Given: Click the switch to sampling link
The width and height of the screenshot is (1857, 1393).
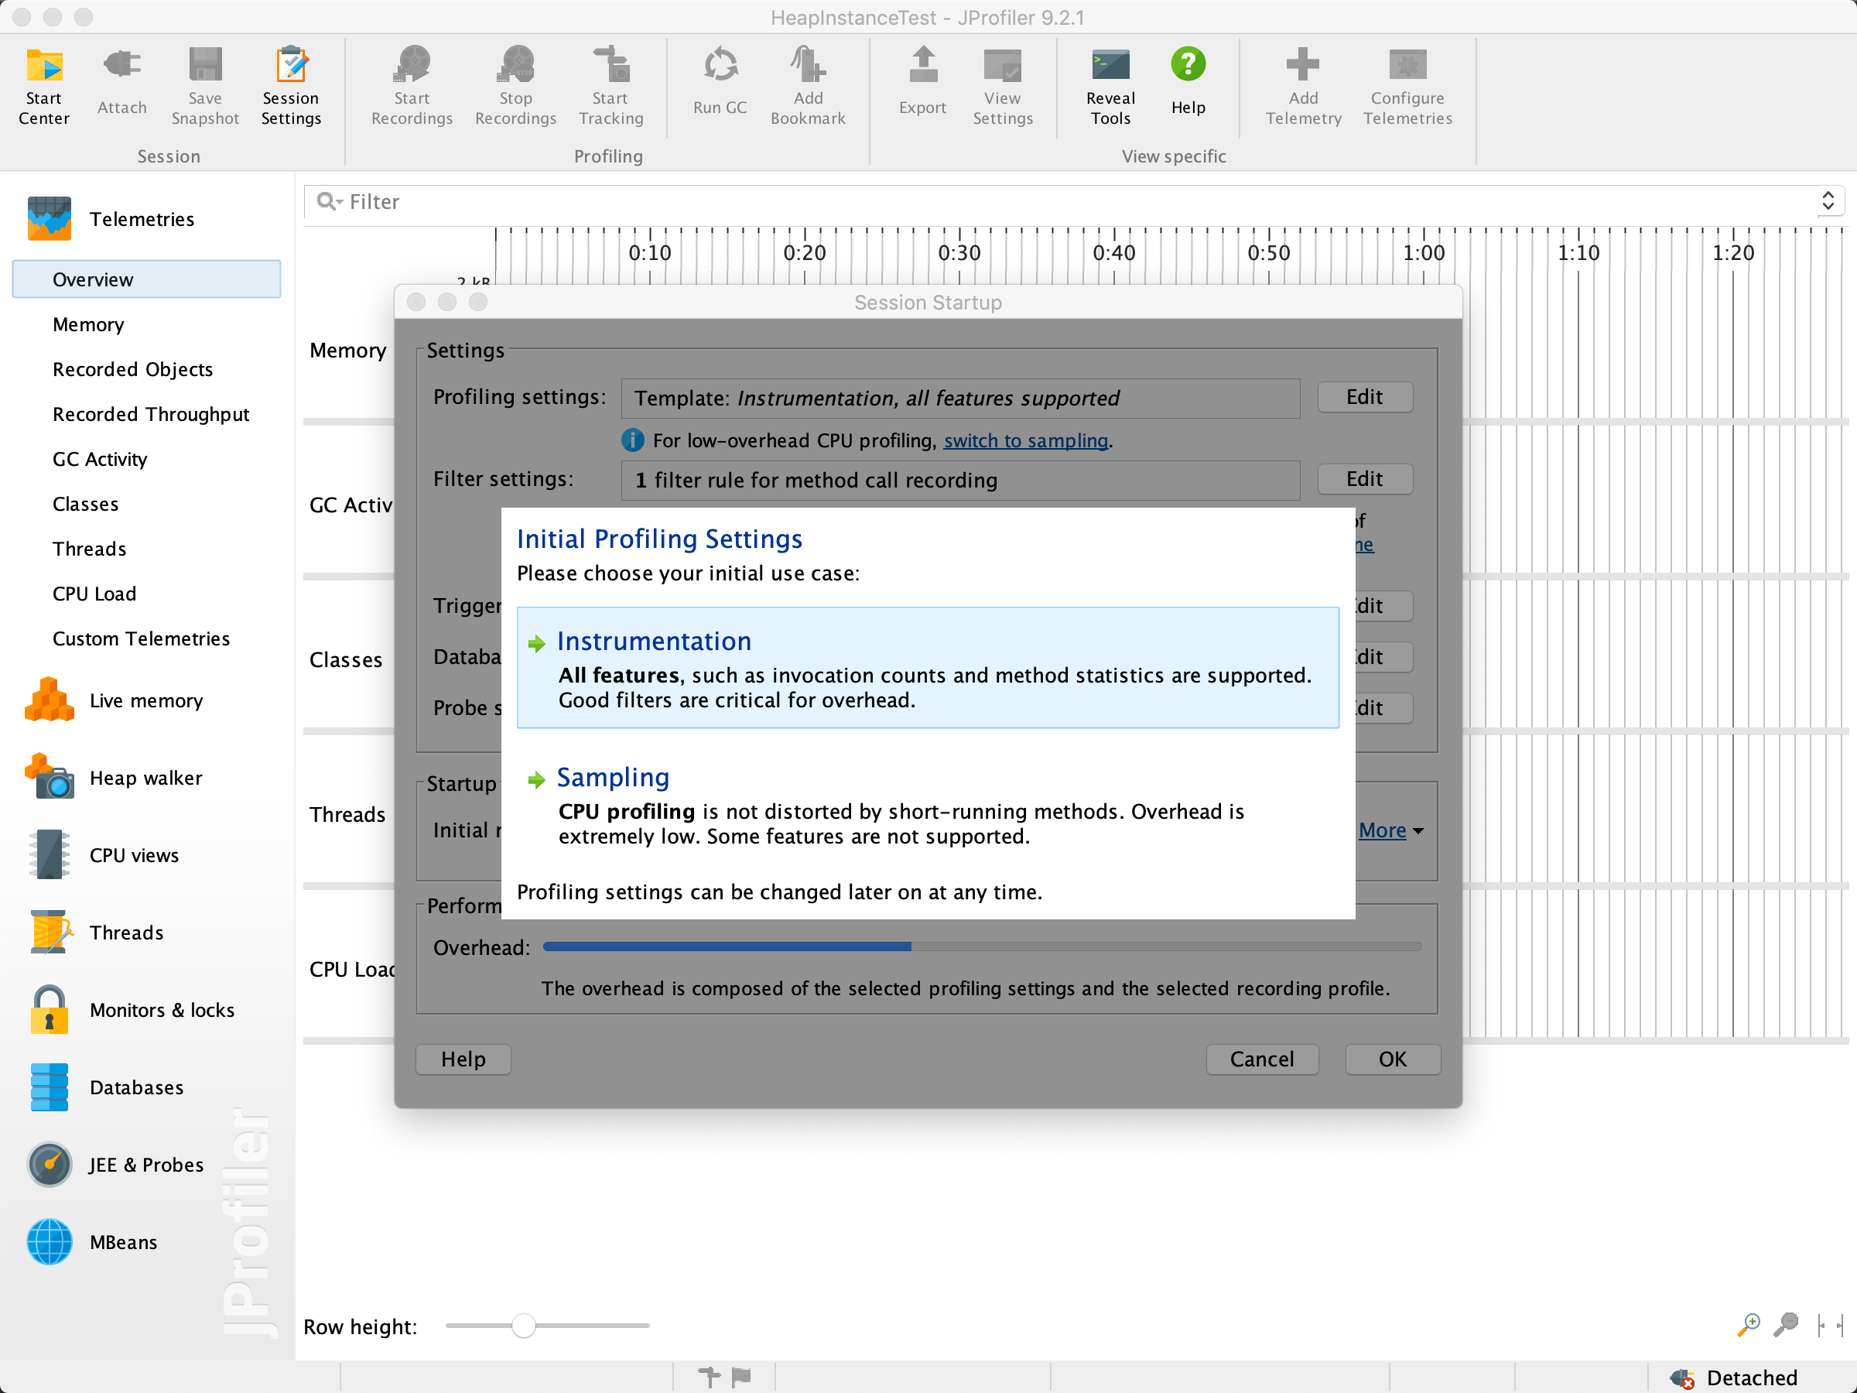Looking at the screenshot, I should click(1026, 441).
